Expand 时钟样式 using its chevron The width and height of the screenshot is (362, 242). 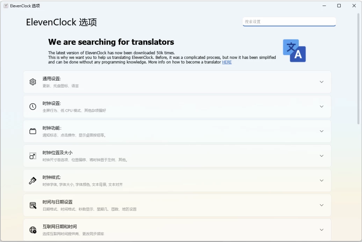click(x=321, y=181)
